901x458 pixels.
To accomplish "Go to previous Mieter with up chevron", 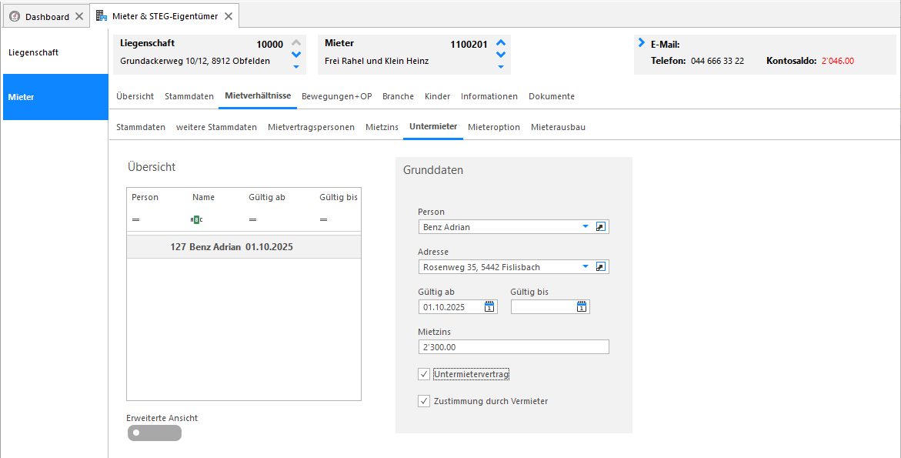I will click(500, 42).
